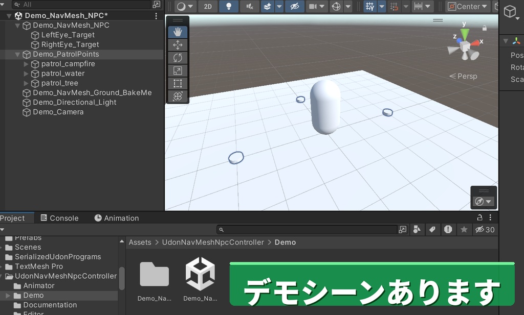The height and width of the screenshot is (315, 524).
Task: Open Hierarchy search in new window icon
Action: coord(157,4)
